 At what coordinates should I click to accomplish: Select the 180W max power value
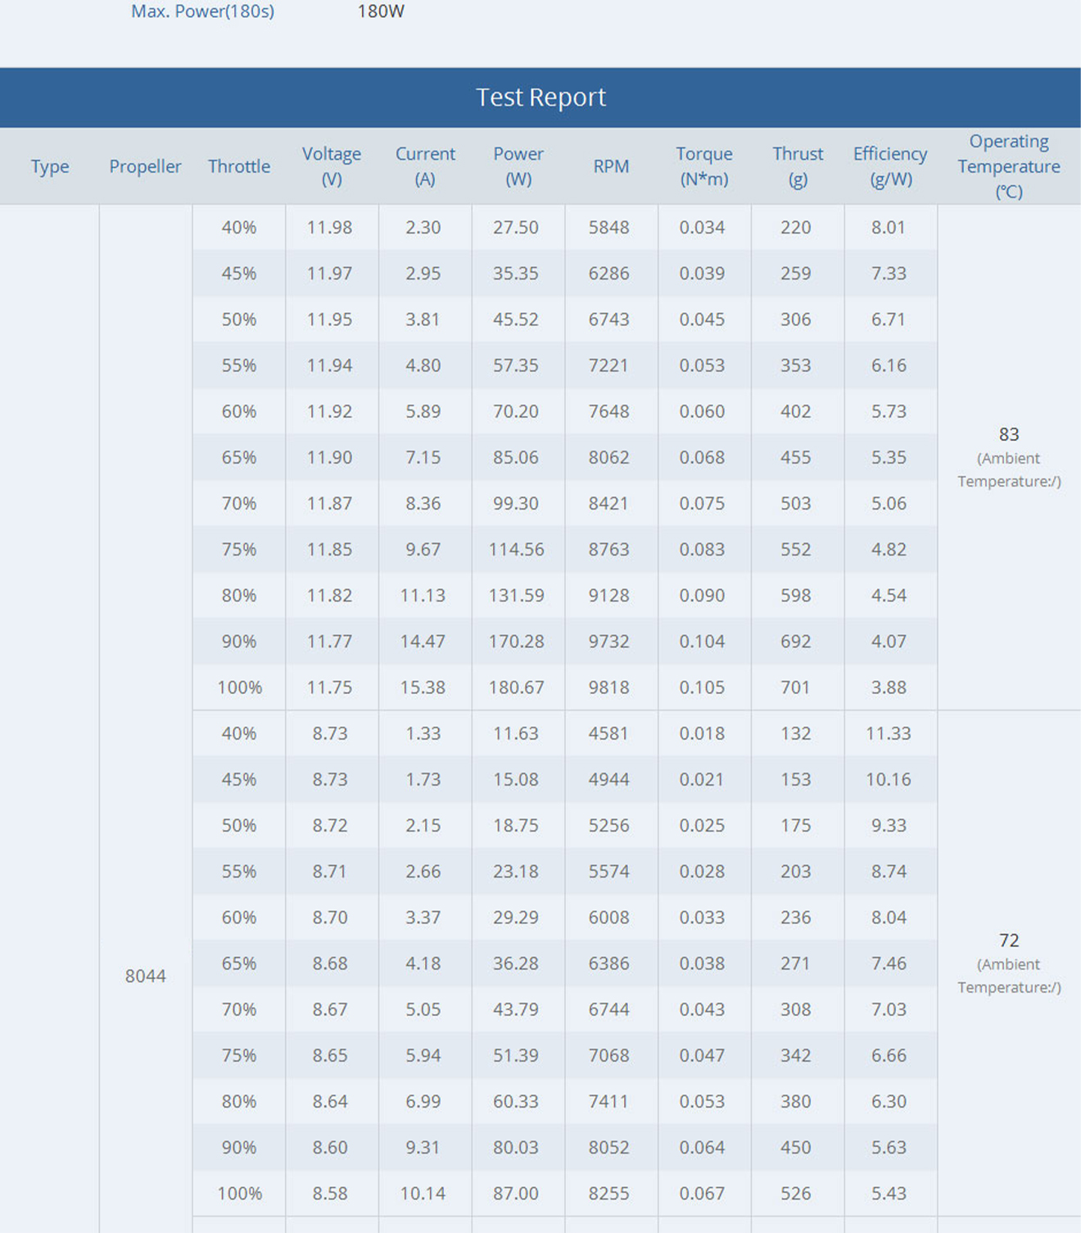(x=381, y=11)
